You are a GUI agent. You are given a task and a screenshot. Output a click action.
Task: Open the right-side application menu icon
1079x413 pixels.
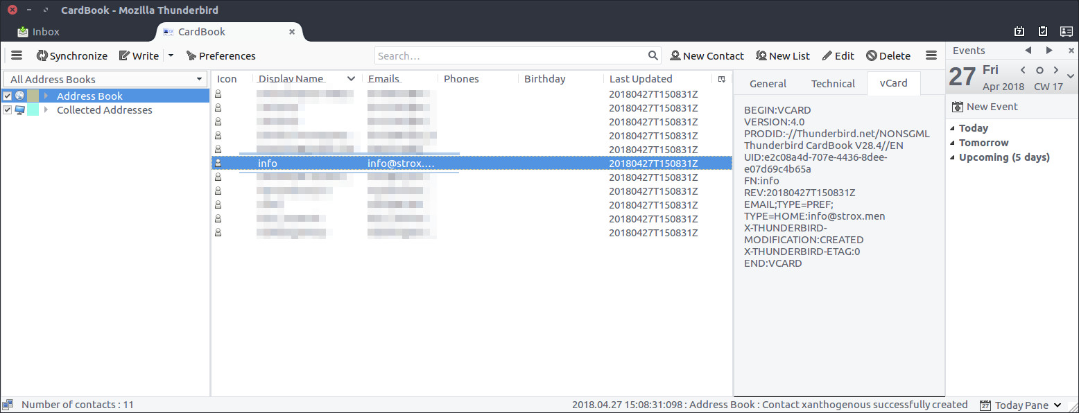tap(931, 55)
